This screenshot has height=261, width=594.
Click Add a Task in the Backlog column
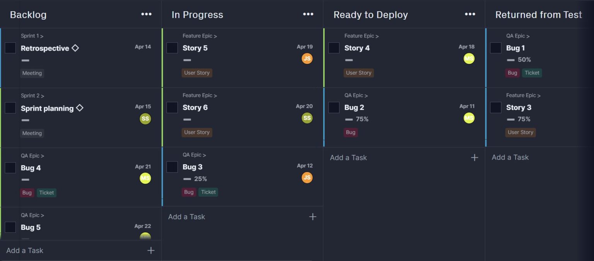click(24, 250)
